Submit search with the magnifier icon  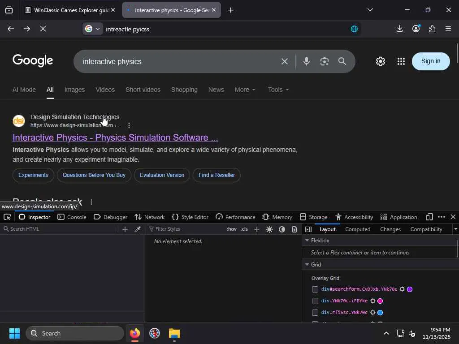coord(342,61)
